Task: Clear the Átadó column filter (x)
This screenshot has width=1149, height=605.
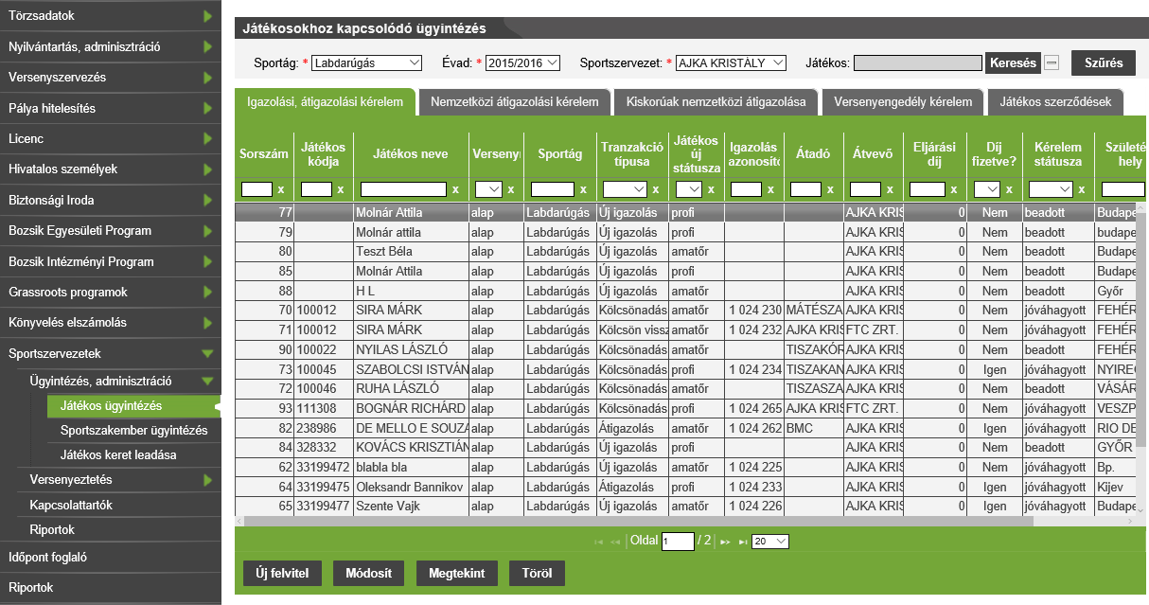Action: pyautogui.click(x=830, y=189)
